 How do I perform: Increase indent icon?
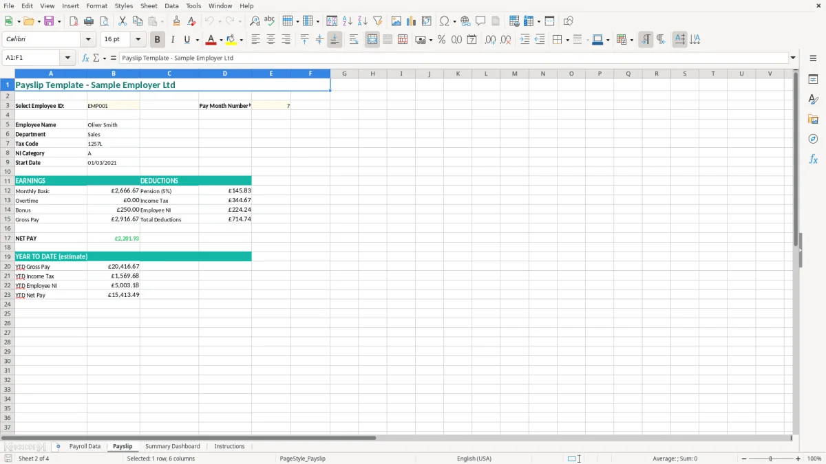pos(525,40)
